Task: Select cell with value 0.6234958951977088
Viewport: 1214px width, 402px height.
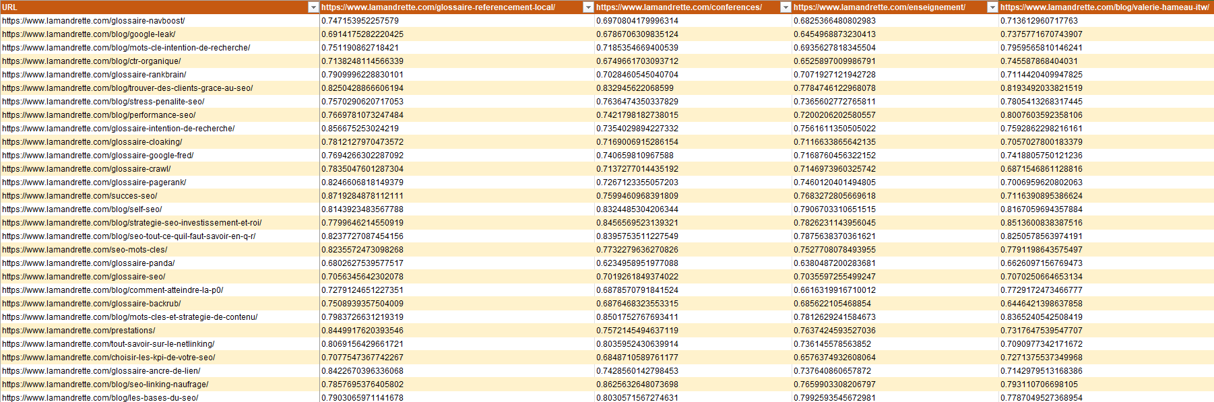Action: coord(693,263)
